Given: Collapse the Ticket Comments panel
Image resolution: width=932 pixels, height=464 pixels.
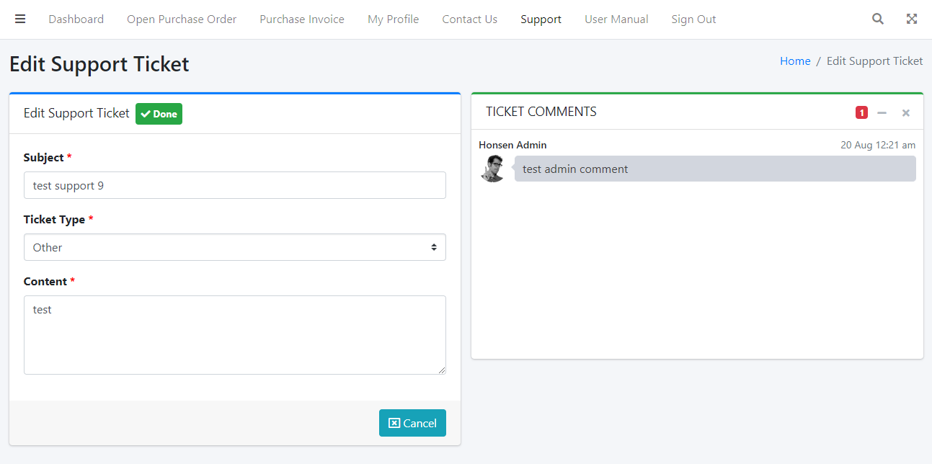Looking at the screenshot, I should point(882,112).
